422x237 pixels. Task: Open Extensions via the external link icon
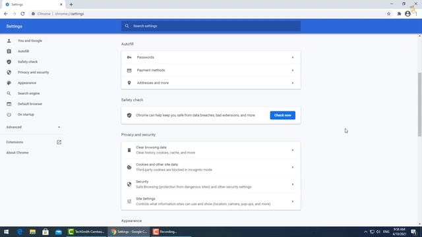tap(59, 142)
